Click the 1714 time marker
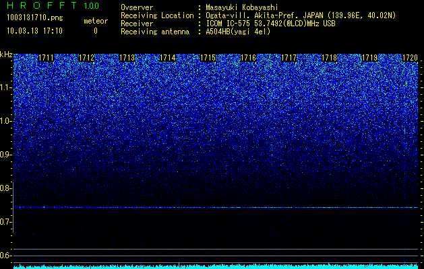Screen dimensions: 424x269 [x=167, y=58]
